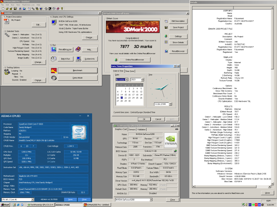
Task: Click the Details window vertical scrollbar
Action: pyautogui.click(x=272, y=96)
